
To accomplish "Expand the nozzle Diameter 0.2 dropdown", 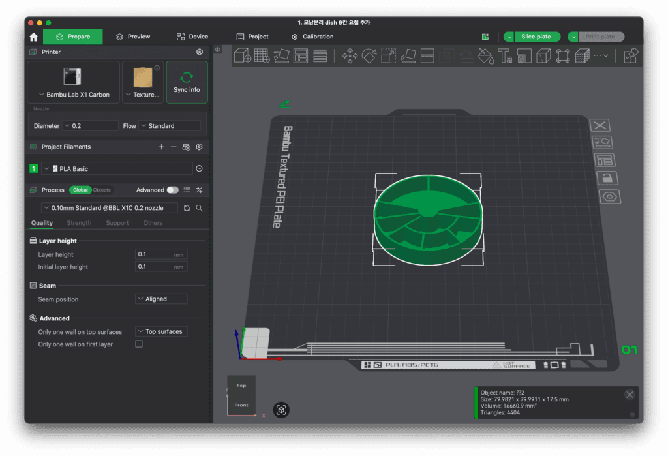I will click(90, 126).
